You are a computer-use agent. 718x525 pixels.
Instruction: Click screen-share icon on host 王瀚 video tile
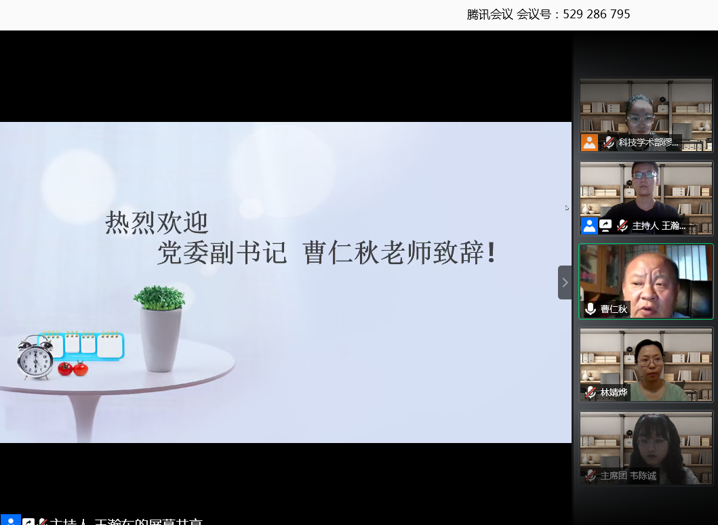(x=605, y=226)
